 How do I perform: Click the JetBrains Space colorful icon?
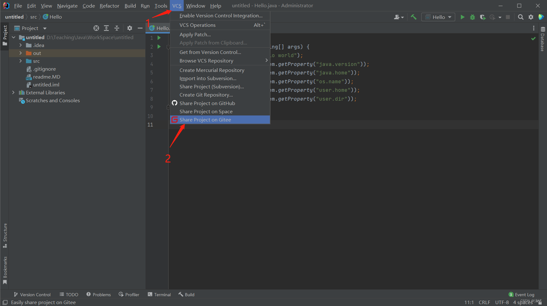(541, 17)
